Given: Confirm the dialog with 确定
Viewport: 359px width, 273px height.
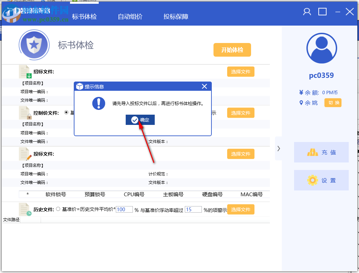Looking at the screenshot, I should (140, 120).
